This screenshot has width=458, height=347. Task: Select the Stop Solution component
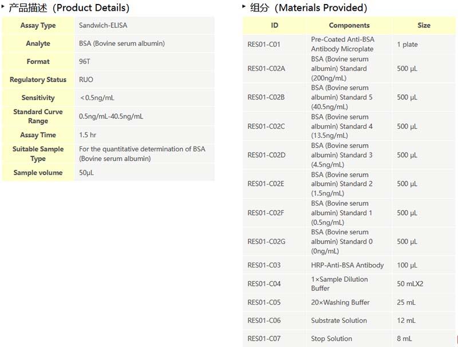tap(331, 339)
